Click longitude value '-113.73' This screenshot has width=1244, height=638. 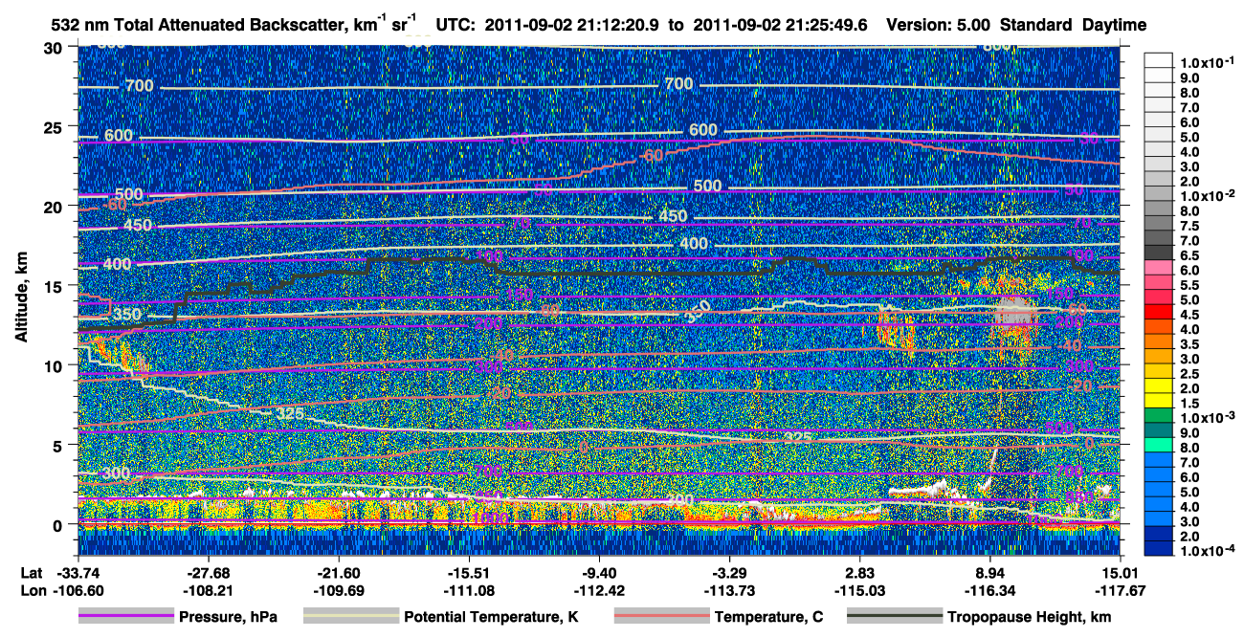tap(728, 590)
